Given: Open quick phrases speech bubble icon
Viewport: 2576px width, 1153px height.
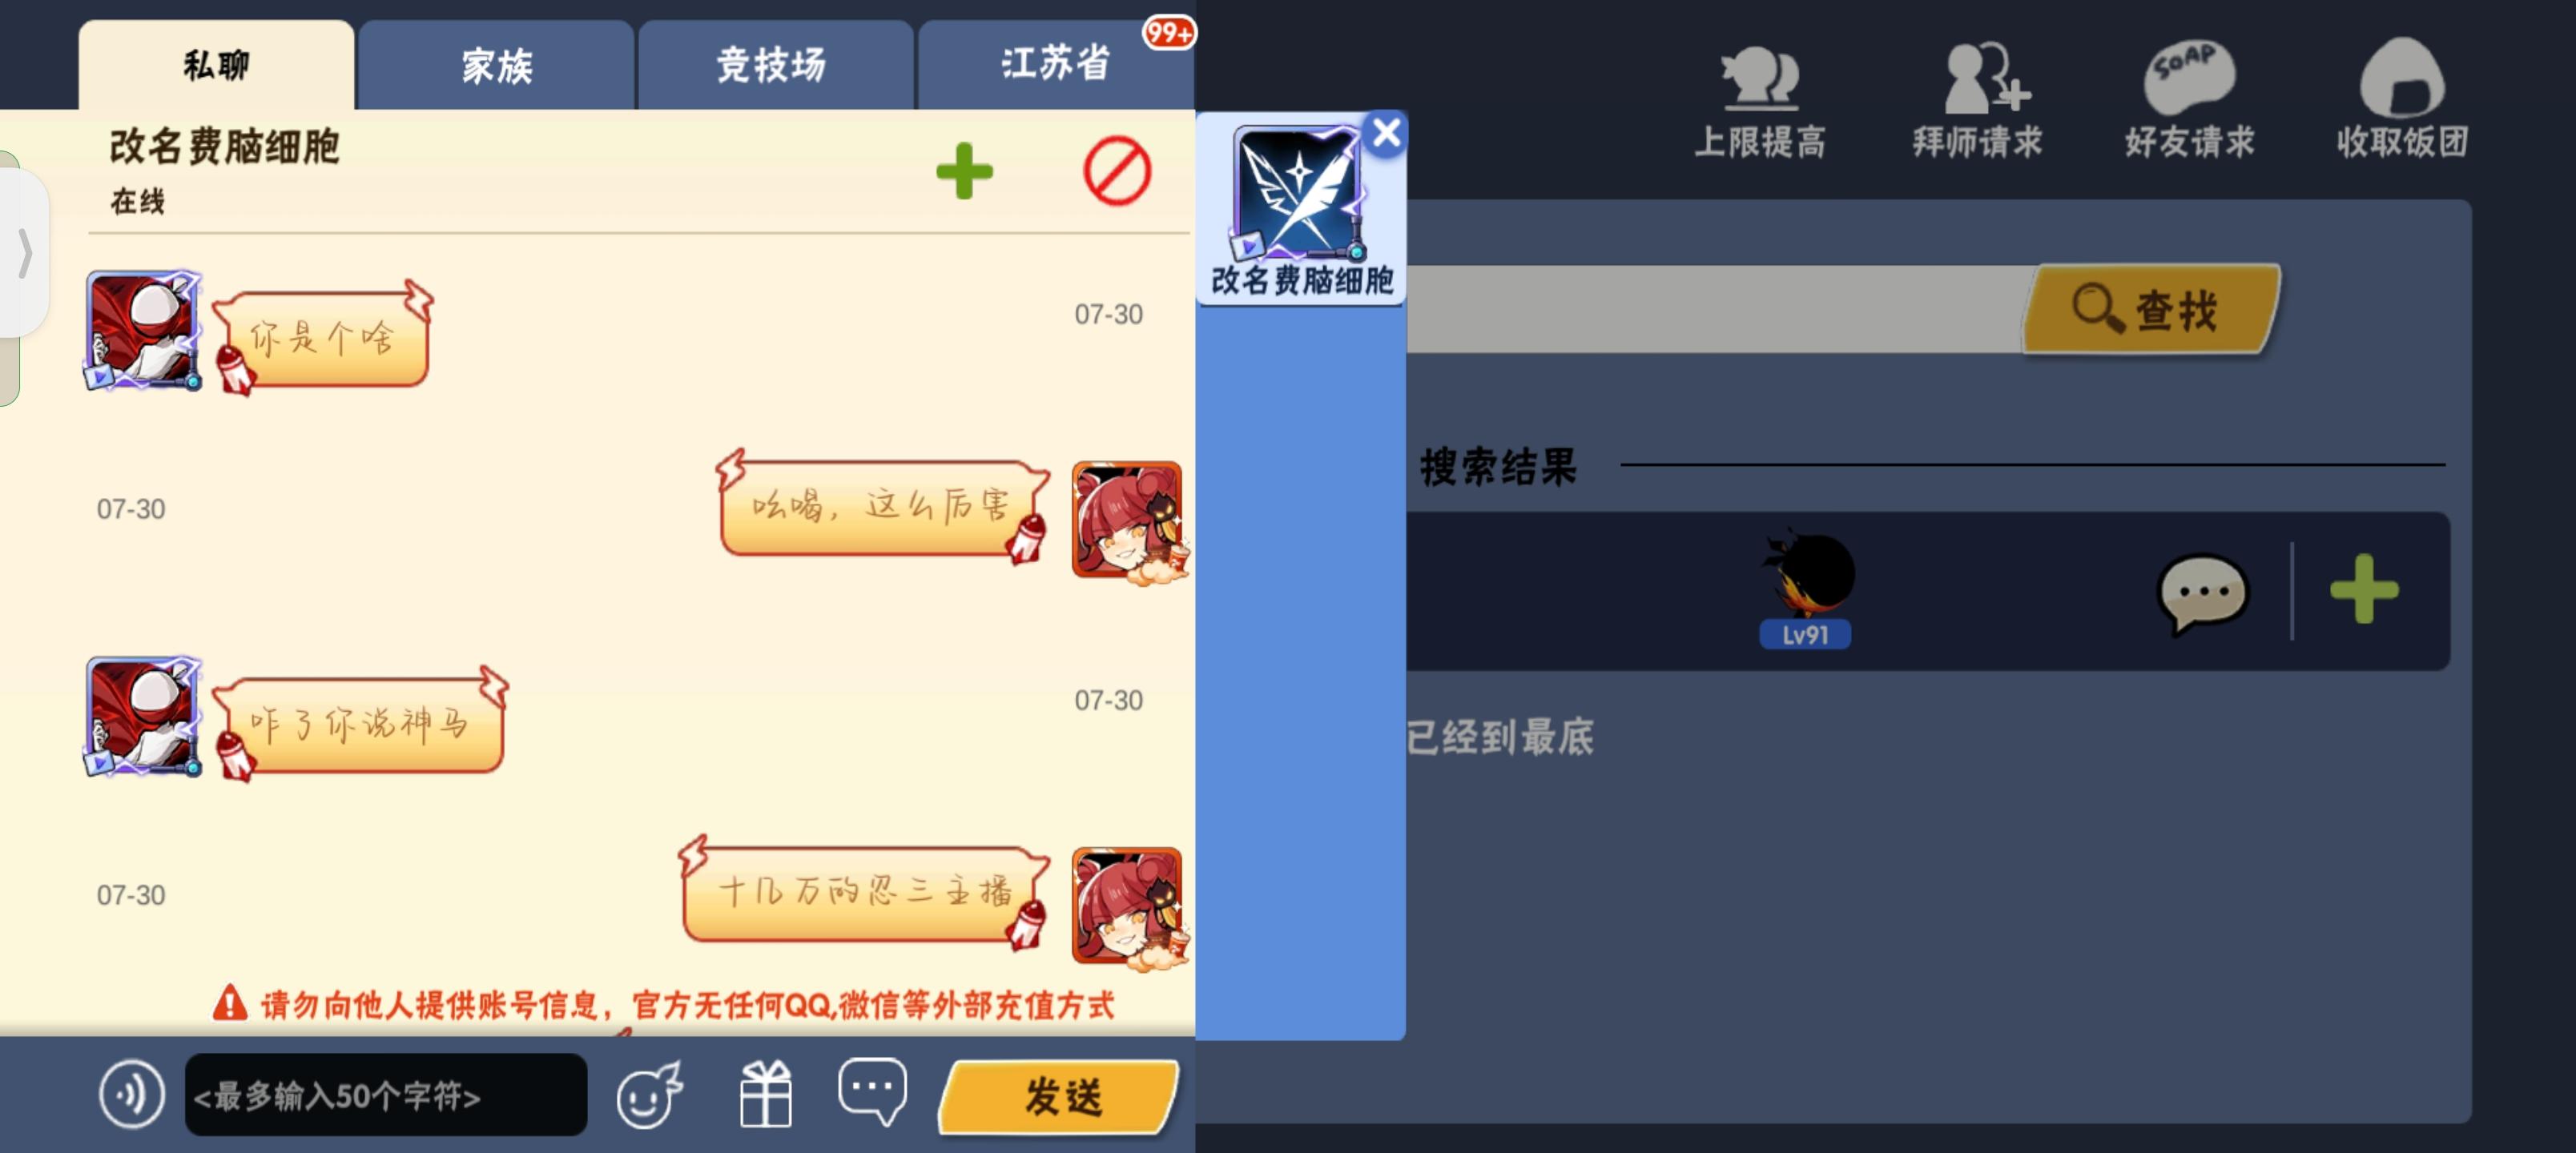Looking at the screenshot, I should pyautogui.click(x=872, y=1091).
